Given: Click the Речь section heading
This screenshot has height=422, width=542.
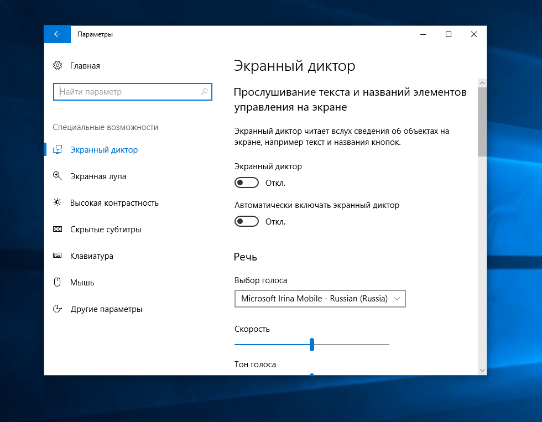Looking at the screenshot, I should pyautogui.click(x=246, y=257).
